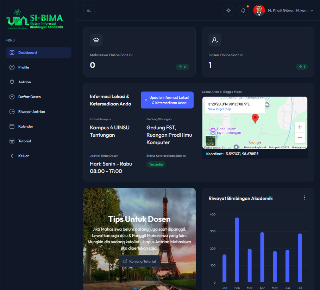Click the Kalender calendar icon

12,126
